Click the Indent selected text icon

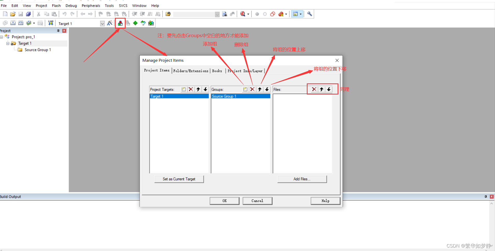pos(135,14)
